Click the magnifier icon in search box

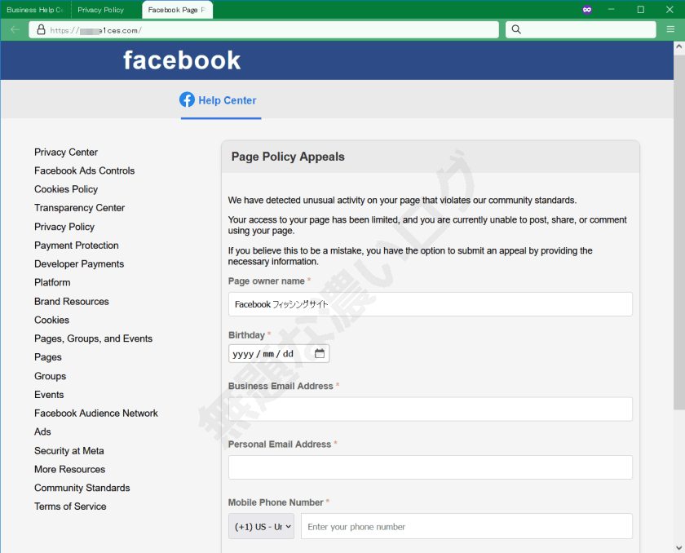click(516, 29)
